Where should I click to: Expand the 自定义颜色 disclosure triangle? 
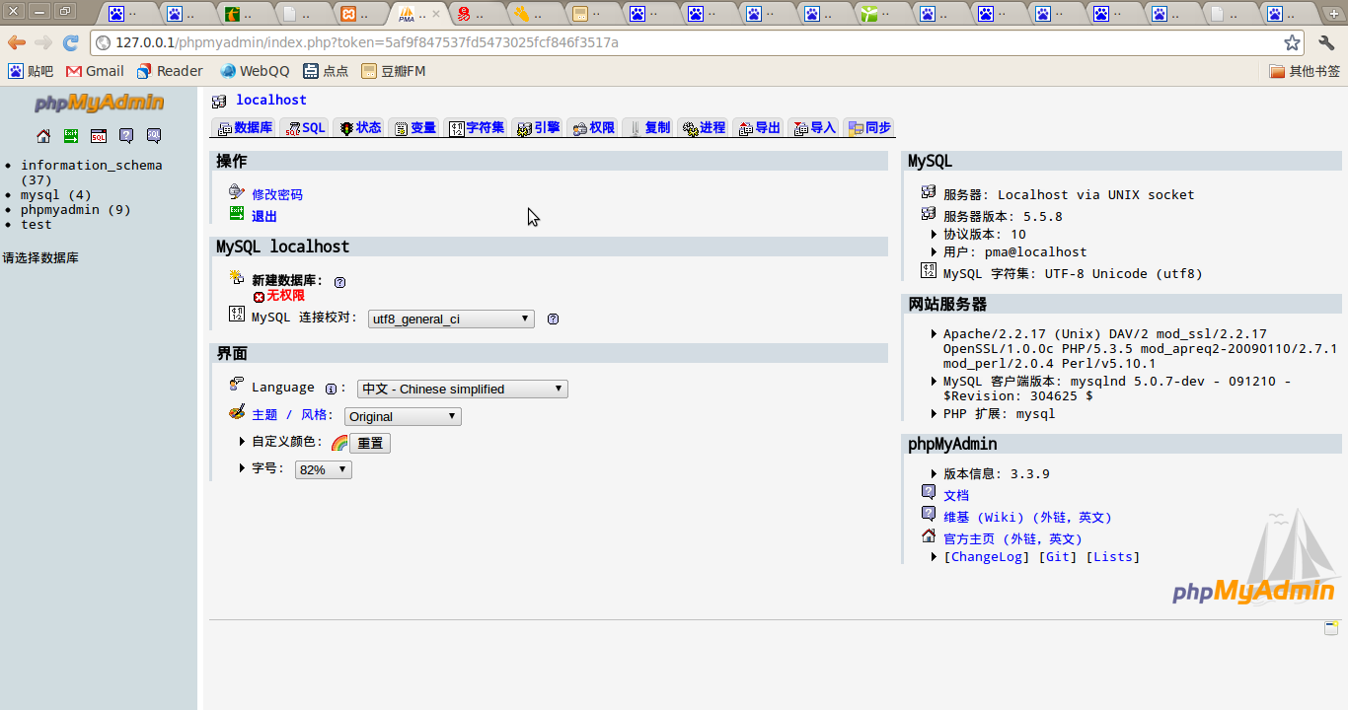click(x=243, y=441)
